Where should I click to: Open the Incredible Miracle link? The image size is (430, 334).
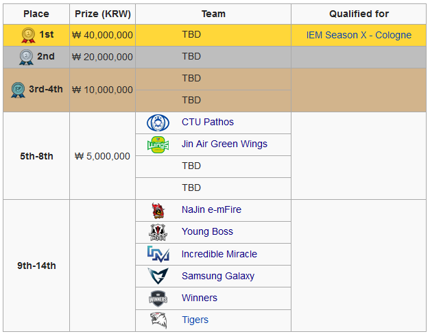pos(219,254)
